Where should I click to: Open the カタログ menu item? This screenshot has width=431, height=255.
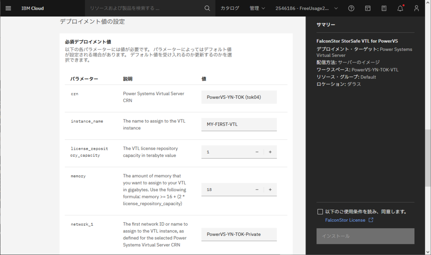[229, 8]
